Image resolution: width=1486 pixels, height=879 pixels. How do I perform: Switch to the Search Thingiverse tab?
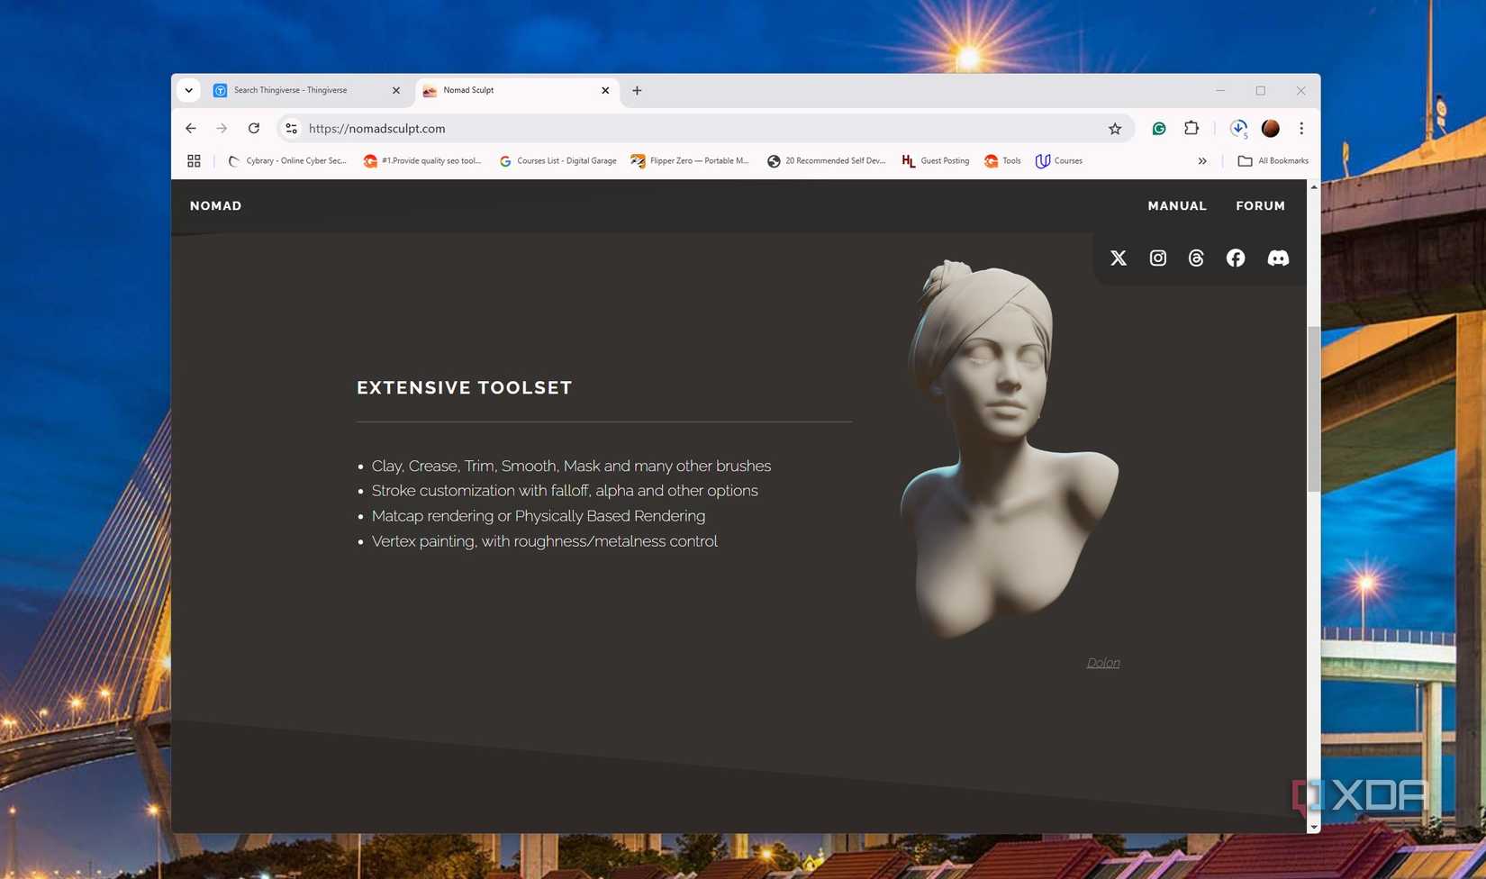pyautogui.click(x=306, y=90)
